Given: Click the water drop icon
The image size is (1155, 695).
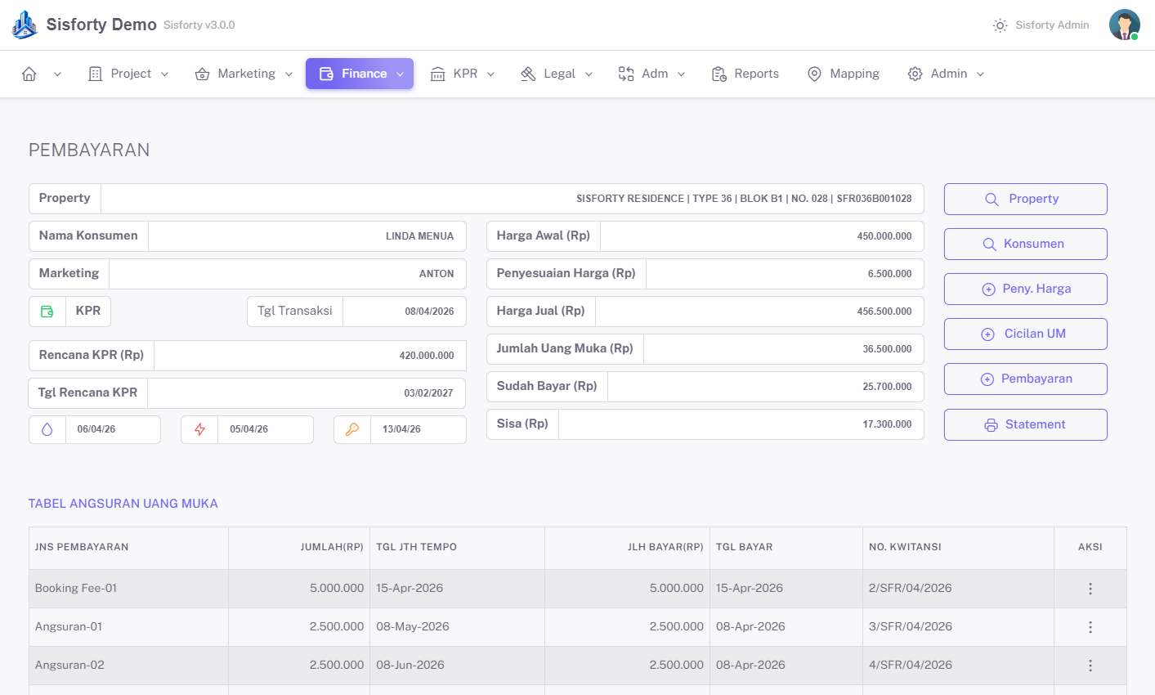Looking at the screenshot, I should click(47, 429).
